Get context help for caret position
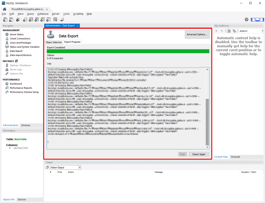 tap(229, 31)
